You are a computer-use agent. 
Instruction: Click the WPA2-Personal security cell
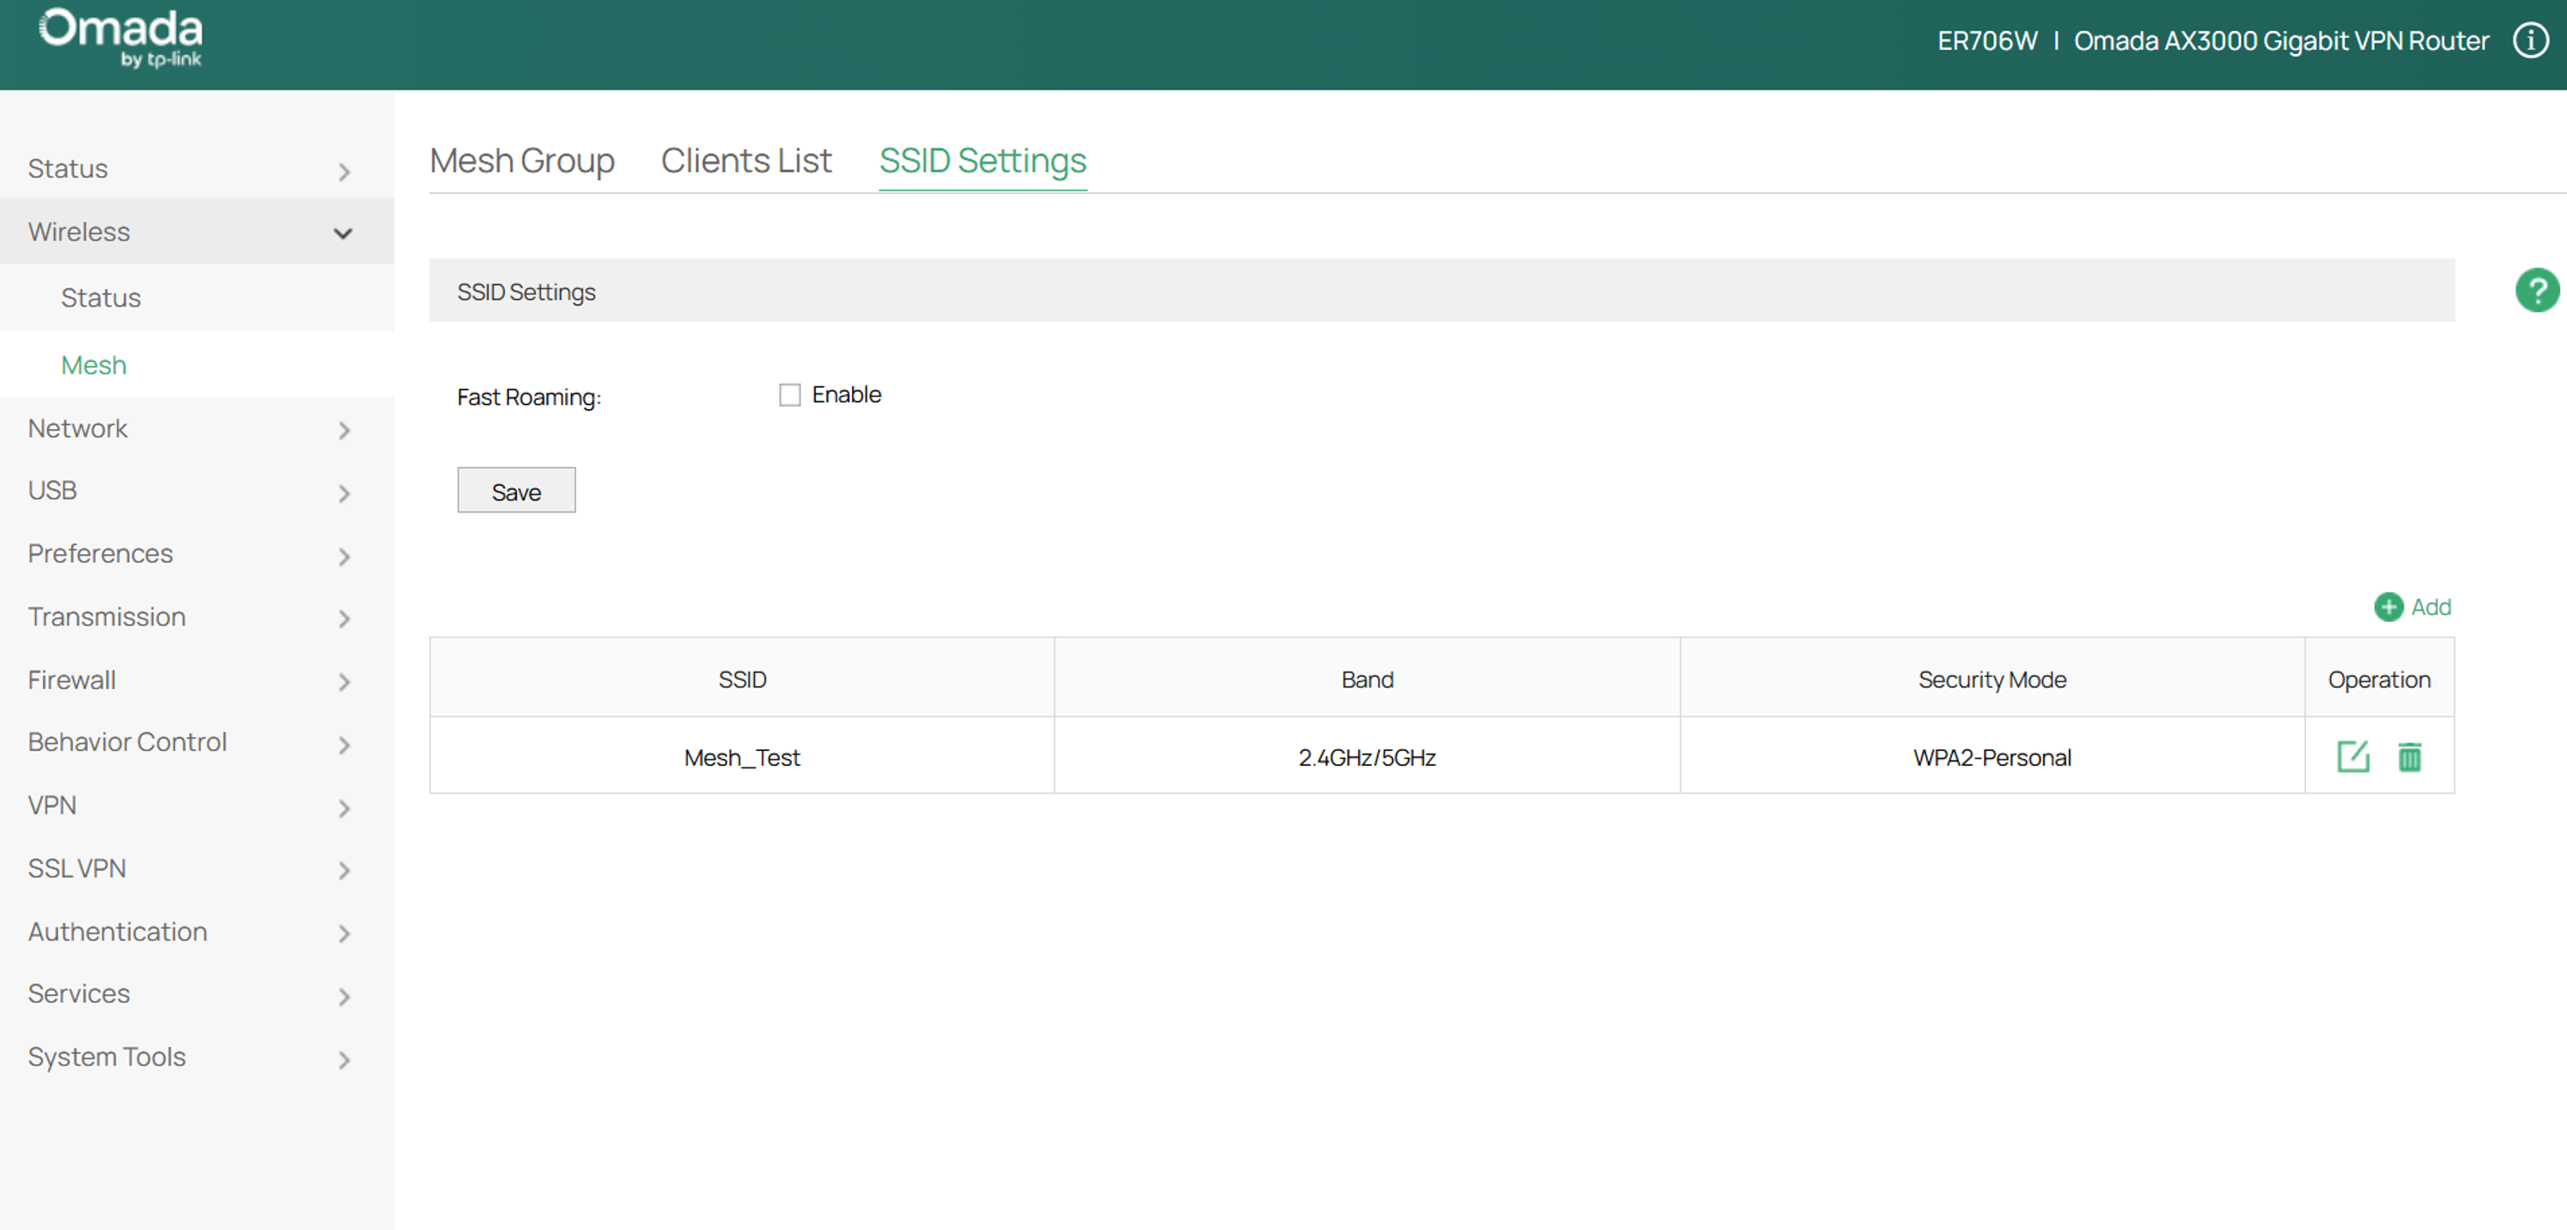(x=1992, y=756)
